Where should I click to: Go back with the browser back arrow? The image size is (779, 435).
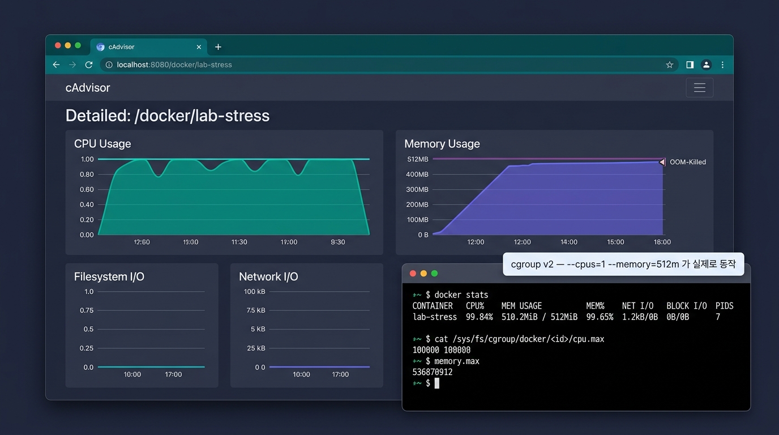[x=56, y=65]
